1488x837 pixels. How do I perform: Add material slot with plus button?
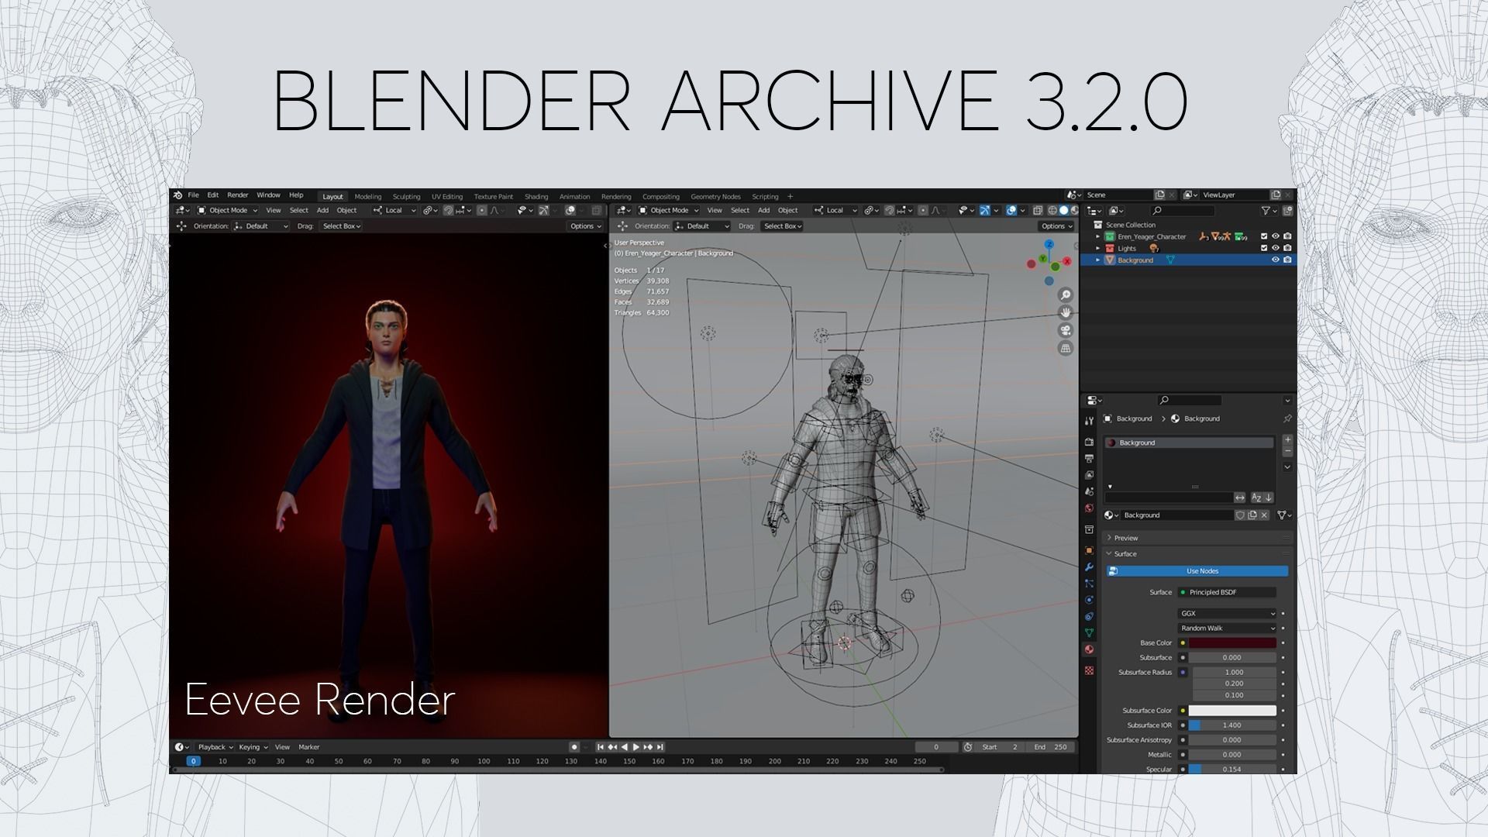1287,439
